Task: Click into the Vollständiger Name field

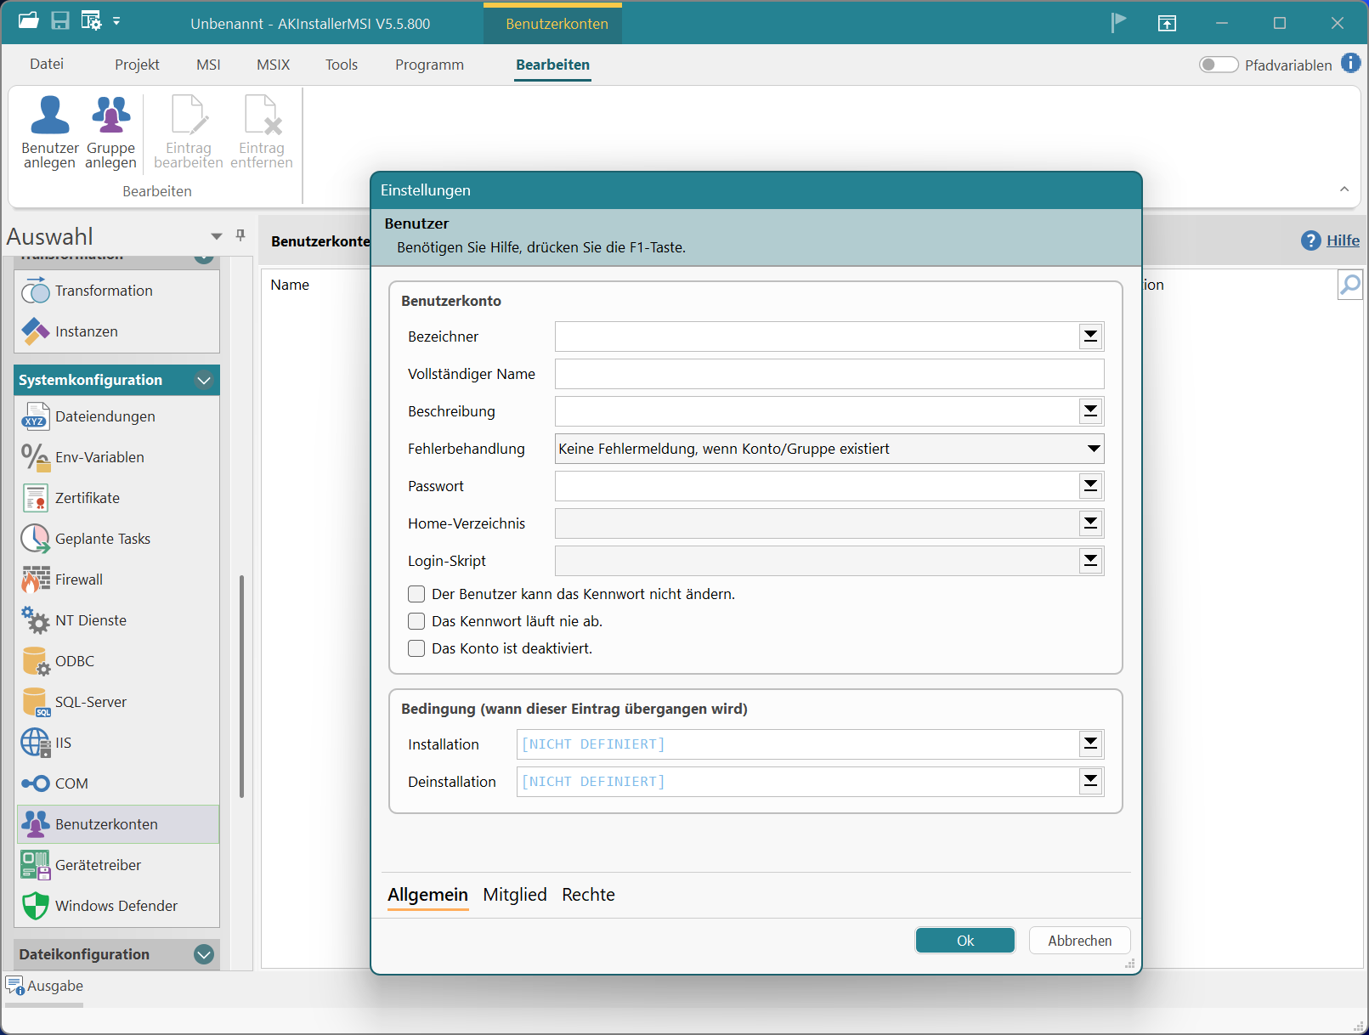Action: (x=829, y=374)
